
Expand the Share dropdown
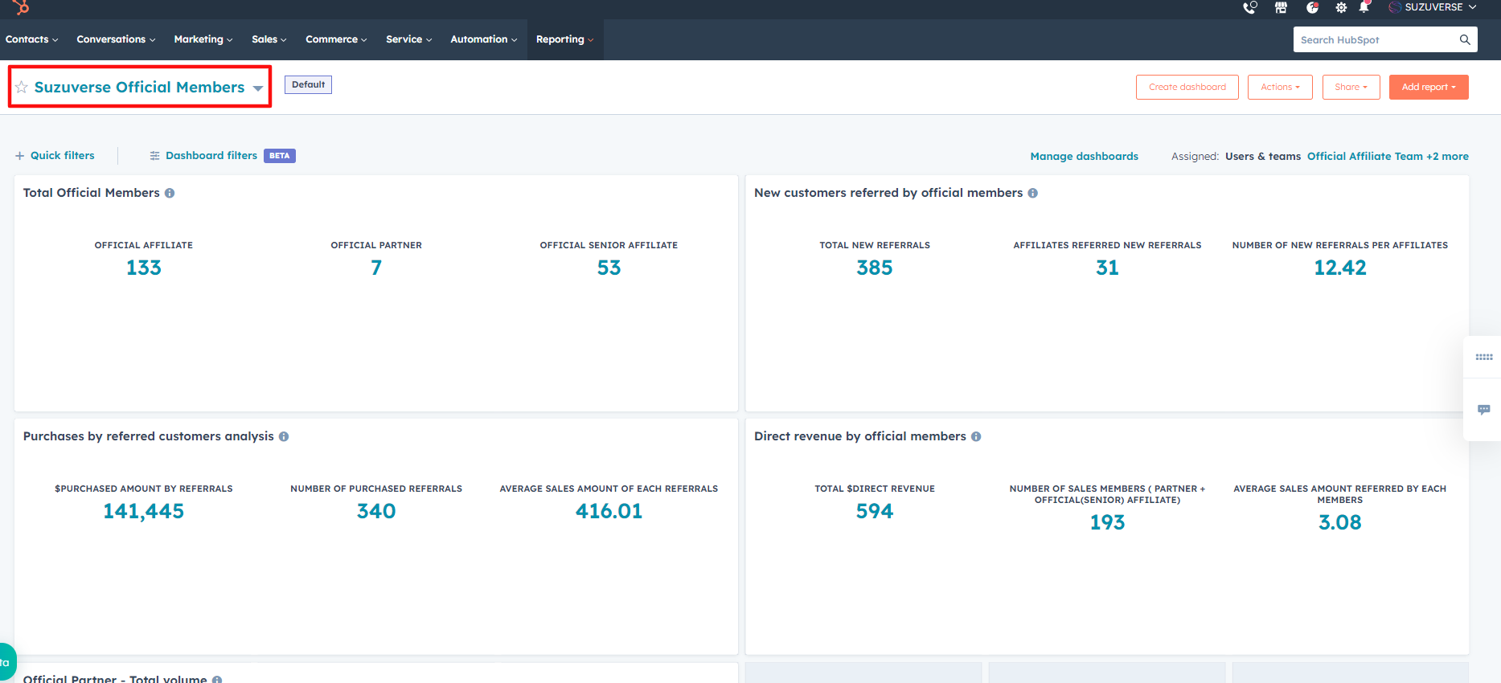(x=1351, y=87)
